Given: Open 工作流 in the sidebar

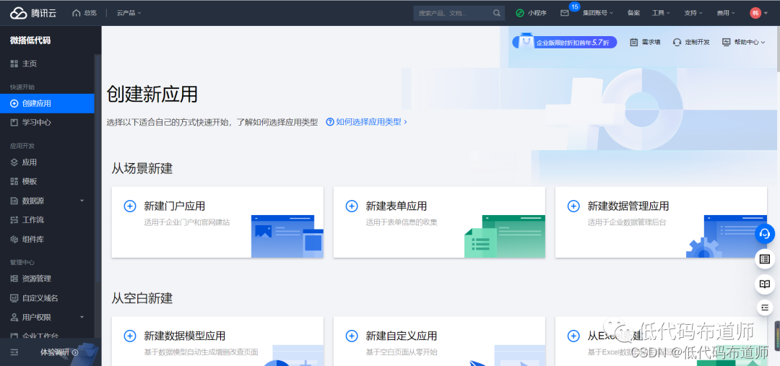Looking at the screenshot, I should (x=47, y=219).
